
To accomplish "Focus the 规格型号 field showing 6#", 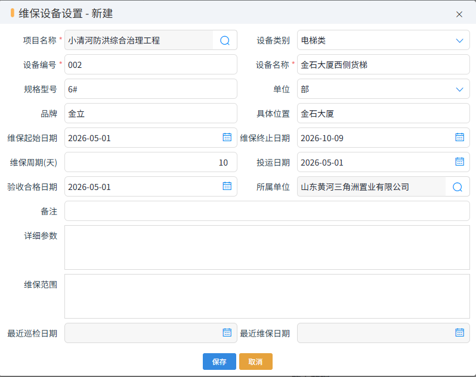I will point(150,89).
